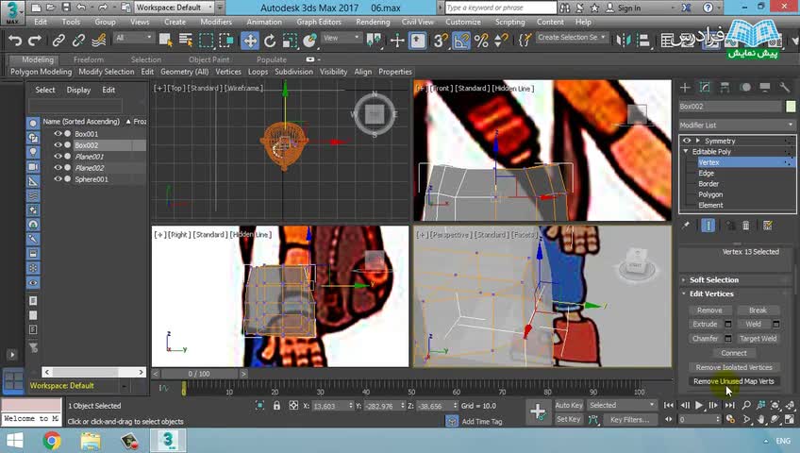The image size is (800, 453).
Task: Select the Polygon sub-object level
Action: 710,194
